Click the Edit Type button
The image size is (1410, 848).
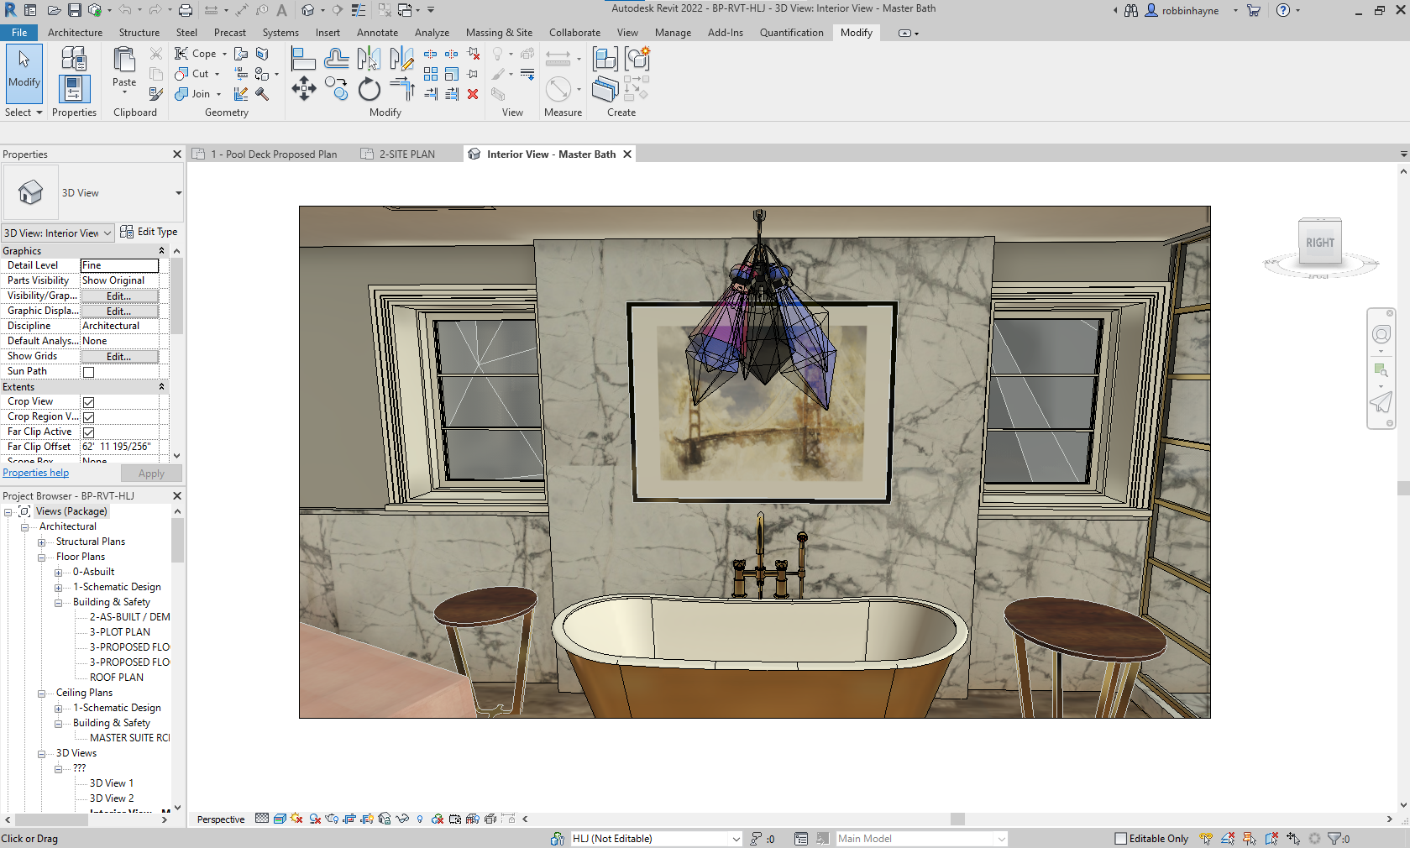coord(149,232)
